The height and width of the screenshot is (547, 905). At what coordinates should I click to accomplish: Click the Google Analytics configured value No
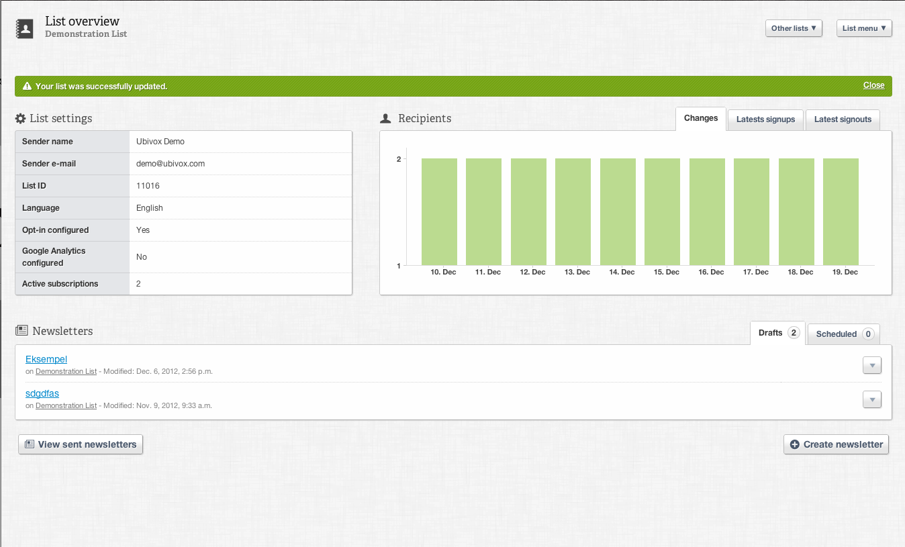(x=142, y=257)
